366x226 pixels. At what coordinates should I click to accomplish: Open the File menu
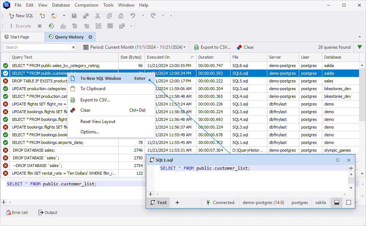18,5
